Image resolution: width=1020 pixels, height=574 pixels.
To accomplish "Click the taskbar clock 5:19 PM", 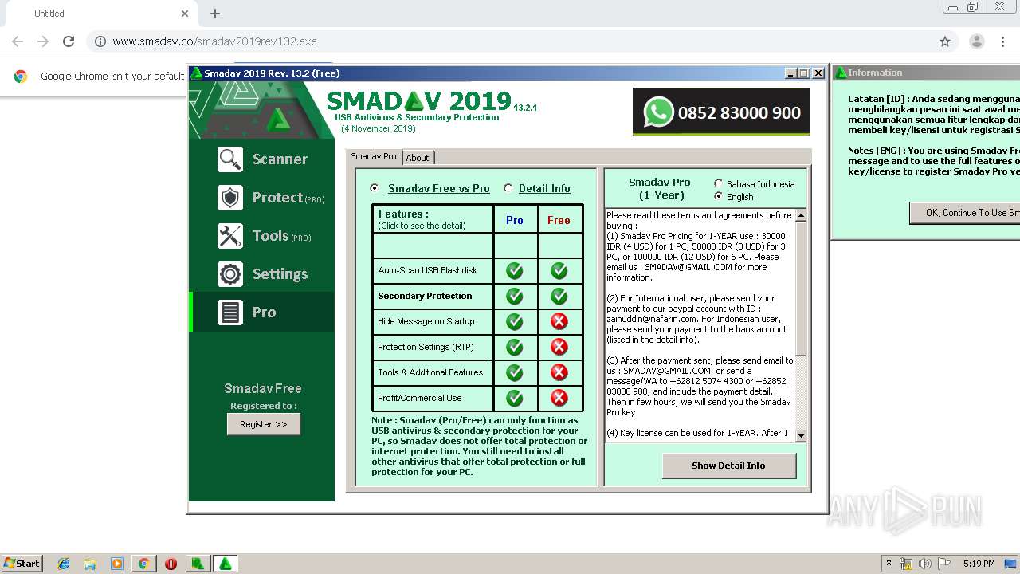I will point(979,564).
